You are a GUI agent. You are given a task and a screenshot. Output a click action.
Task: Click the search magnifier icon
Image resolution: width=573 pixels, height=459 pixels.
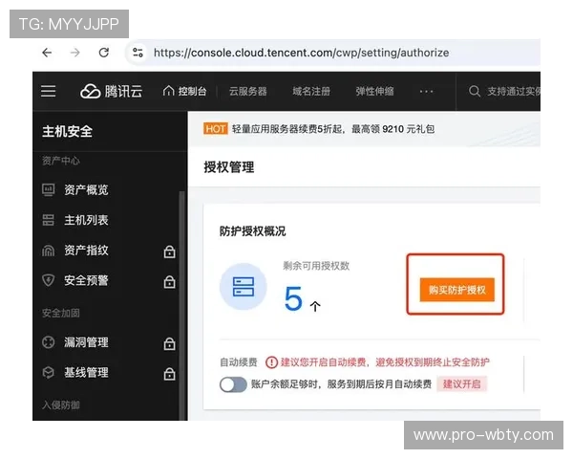[475, 91]
